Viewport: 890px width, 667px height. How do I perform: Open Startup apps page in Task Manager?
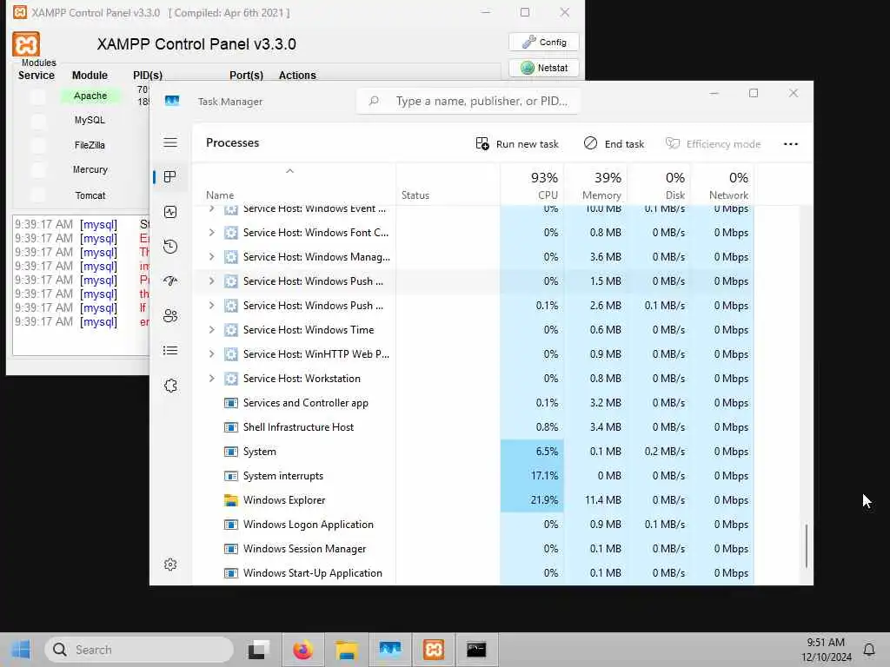(x=170, y=281)
